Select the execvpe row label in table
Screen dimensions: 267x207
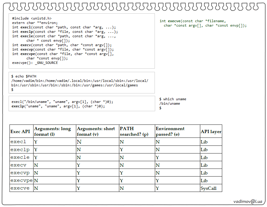[x=21, y=180]
